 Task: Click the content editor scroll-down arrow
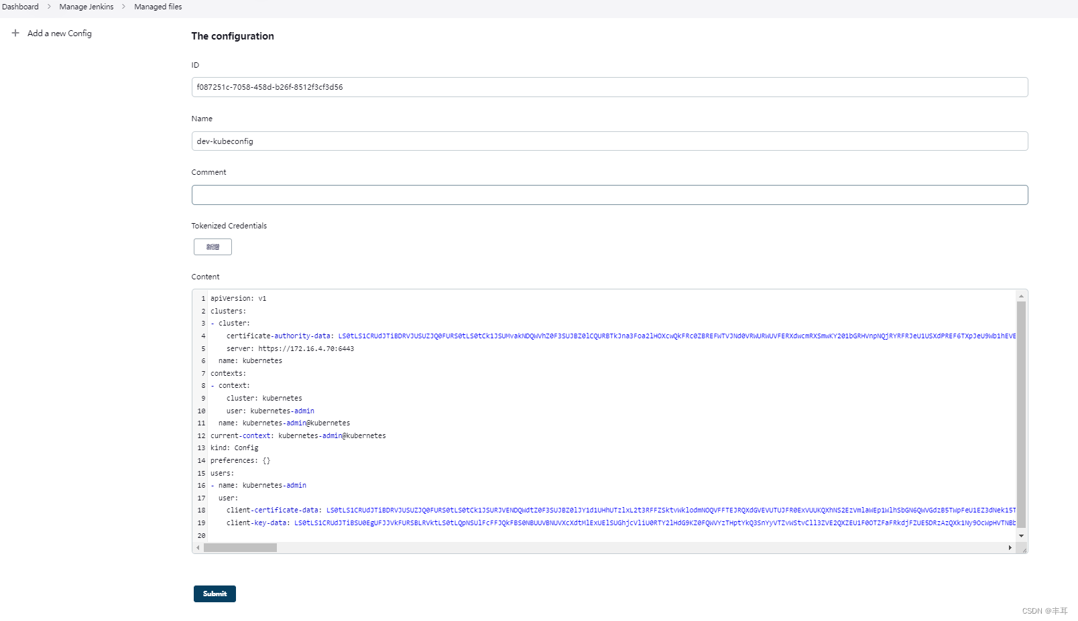(x=1021, y=536)
